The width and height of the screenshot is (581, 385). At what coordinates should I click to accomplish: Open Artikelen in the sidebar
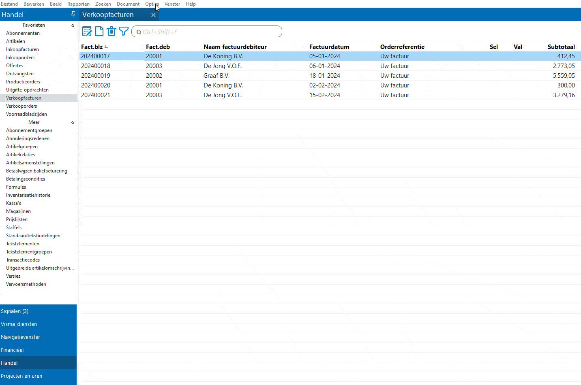pos(15,41)
